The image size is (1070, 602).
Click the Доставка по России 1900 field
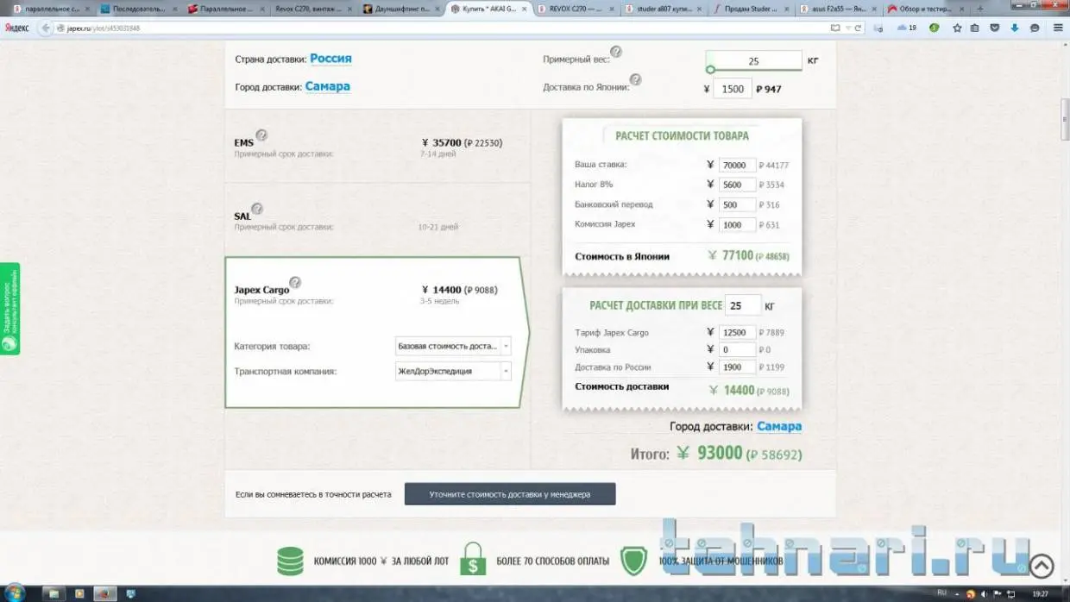point(737,367)
